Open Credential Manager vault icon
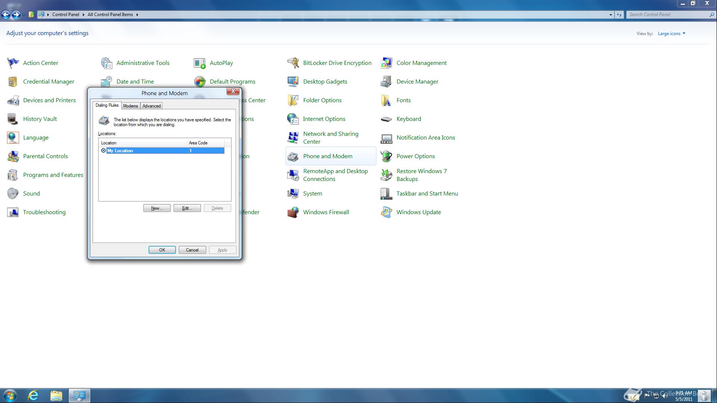This screenshot has width=717, height=403. coord(13,82)
